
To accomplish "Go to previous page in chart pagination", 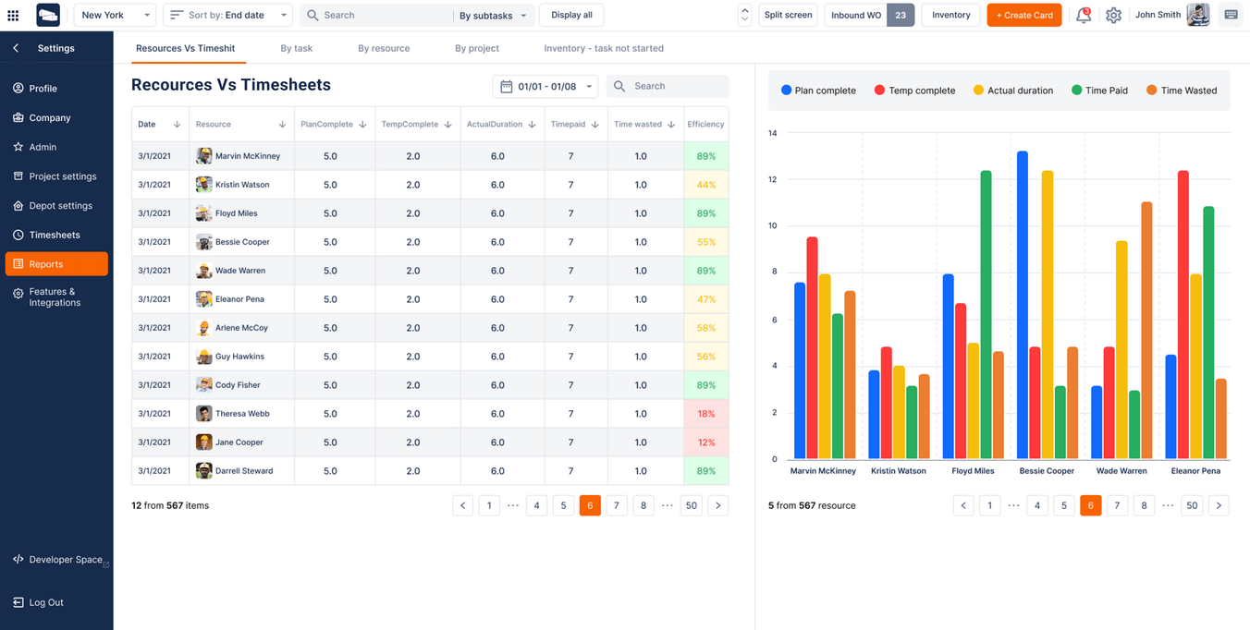I will coord(963,505).
